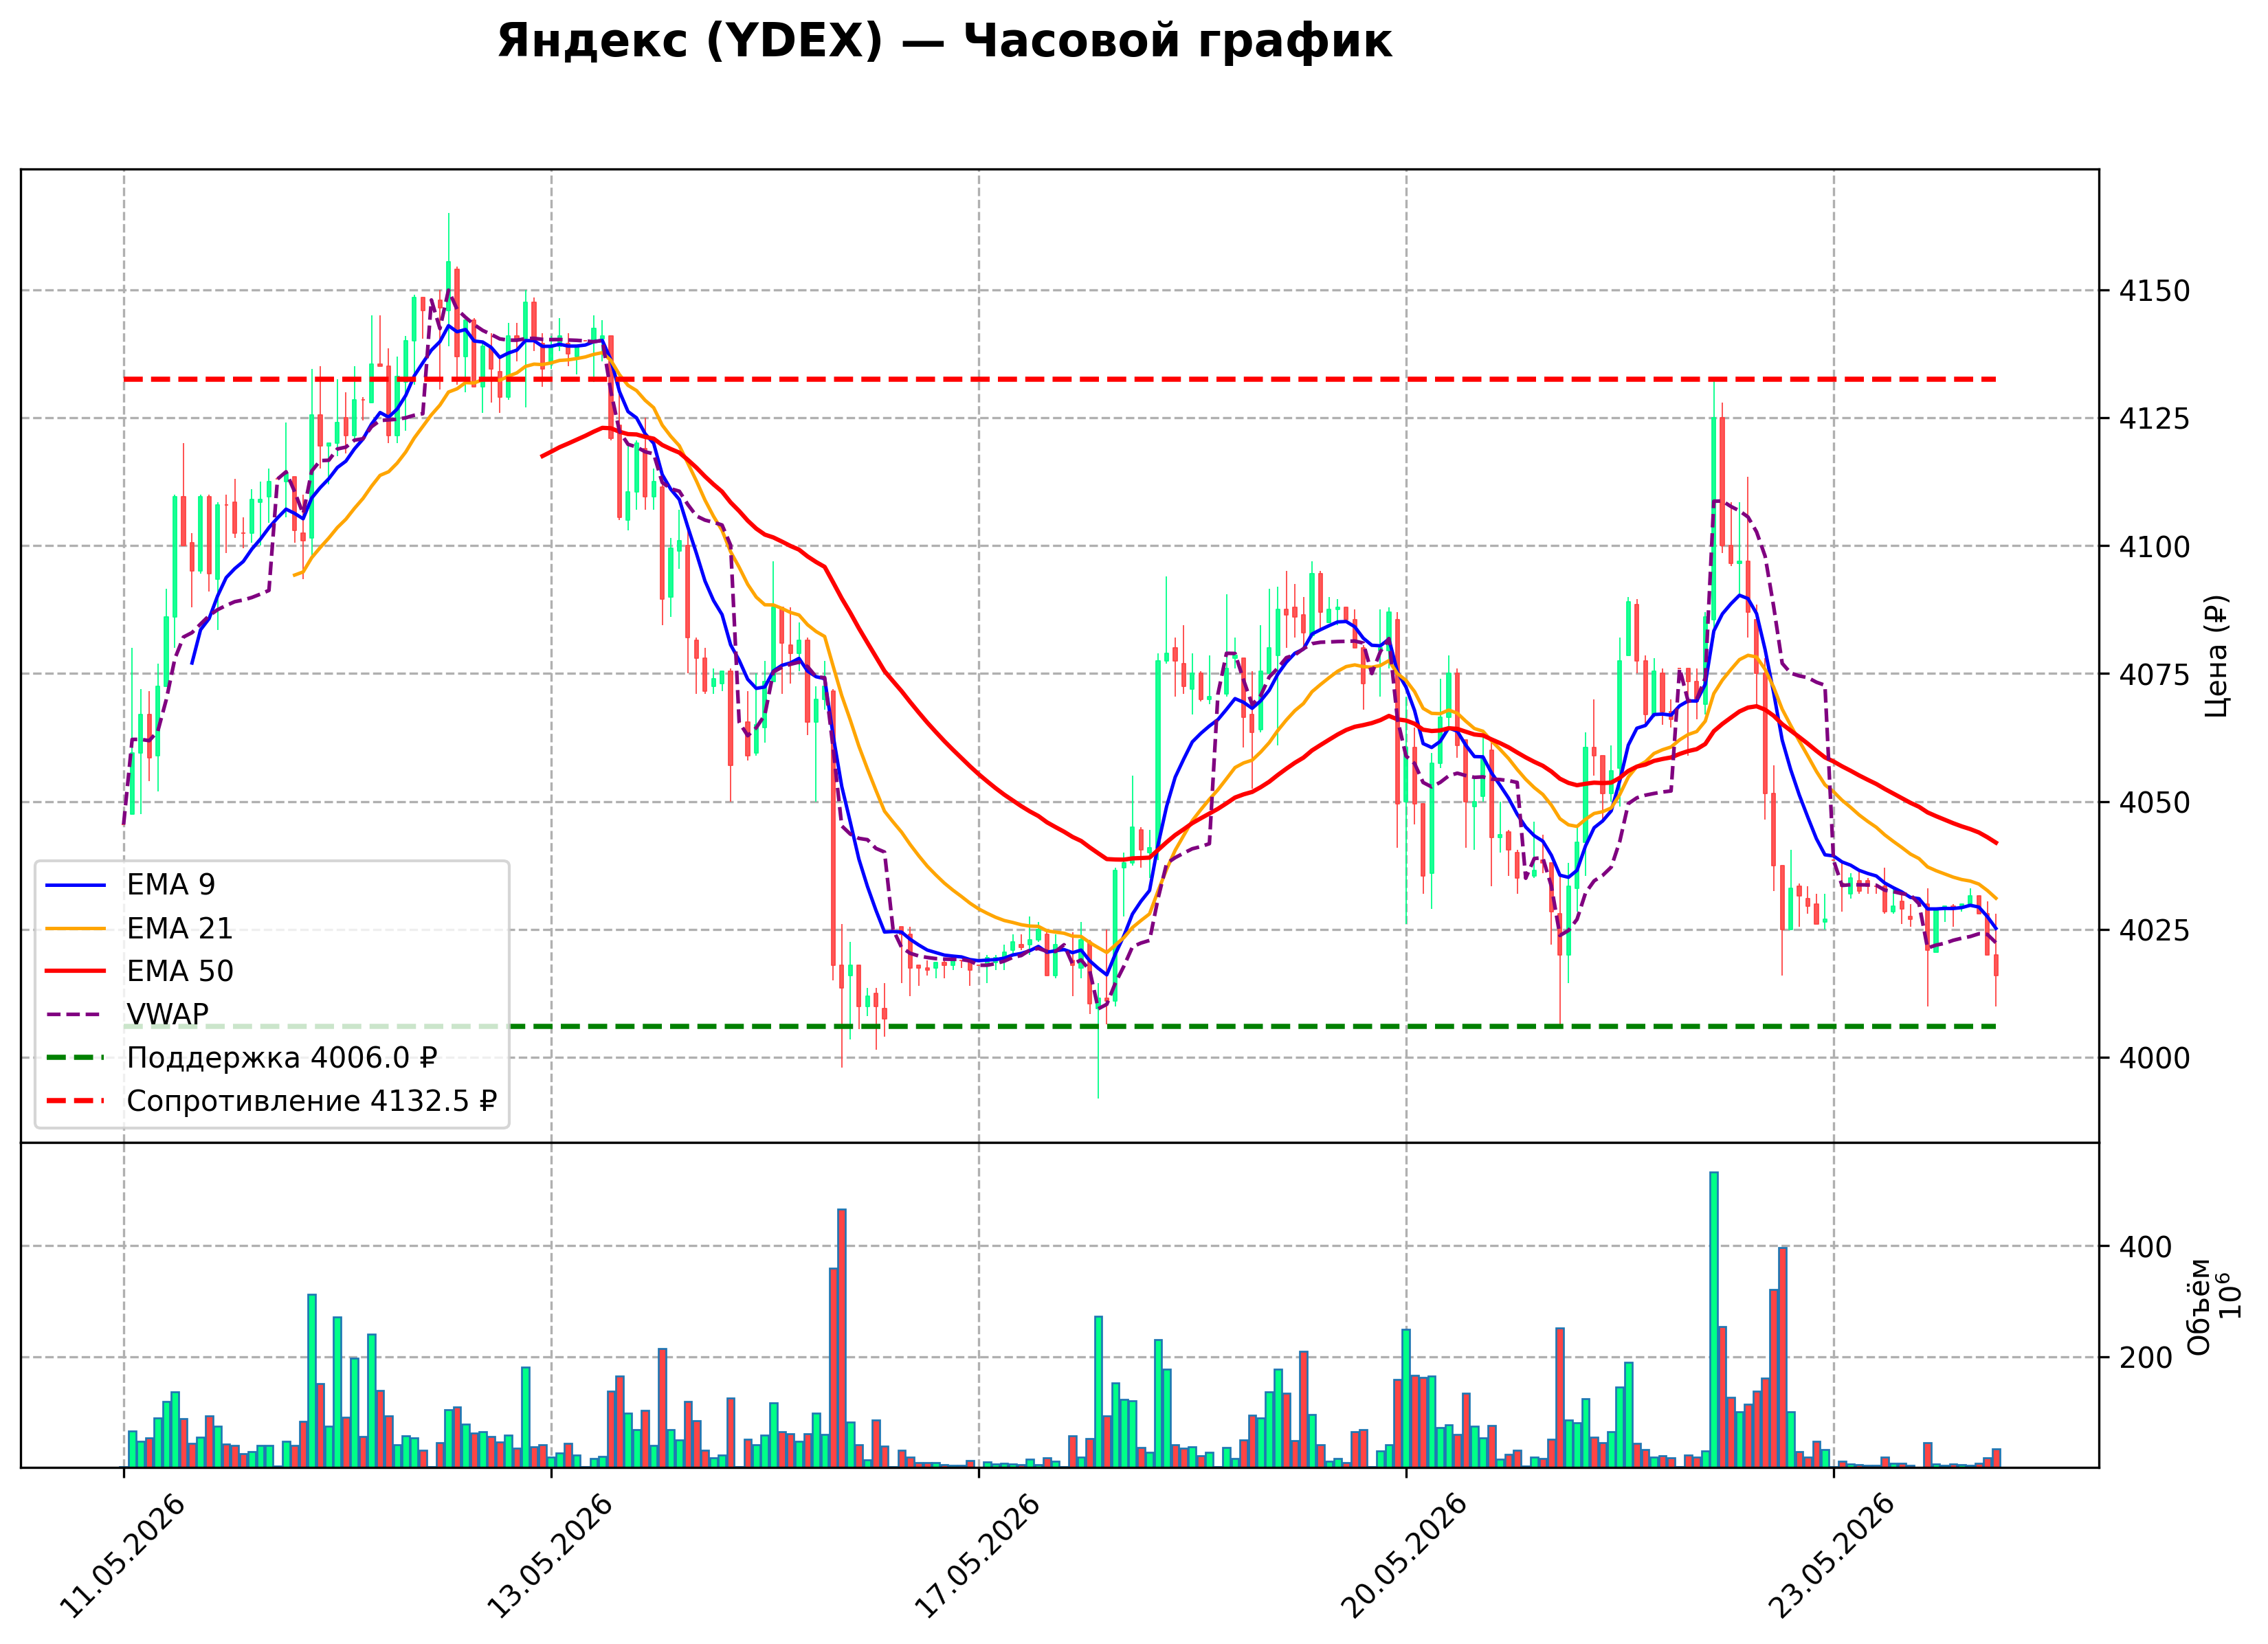Click the green dashed support legend sample
This screenshot has height=1644, width=2268.
76,1059
